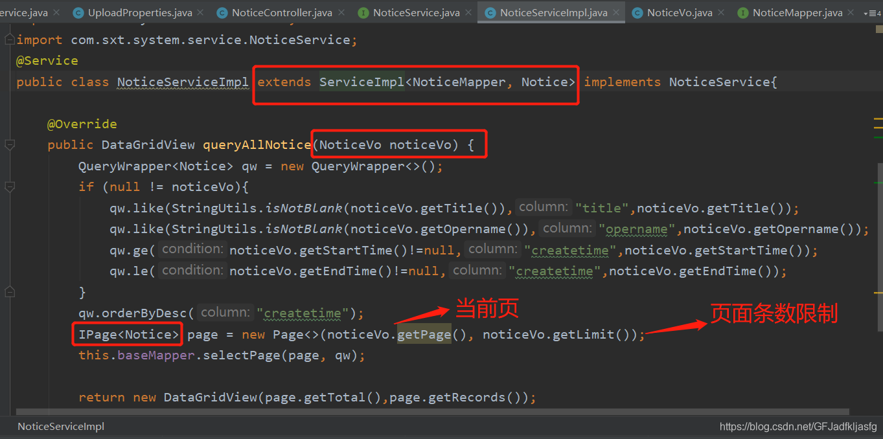Click the fold end marker of the if block
The image size is (883, 439).
[9, 292]
